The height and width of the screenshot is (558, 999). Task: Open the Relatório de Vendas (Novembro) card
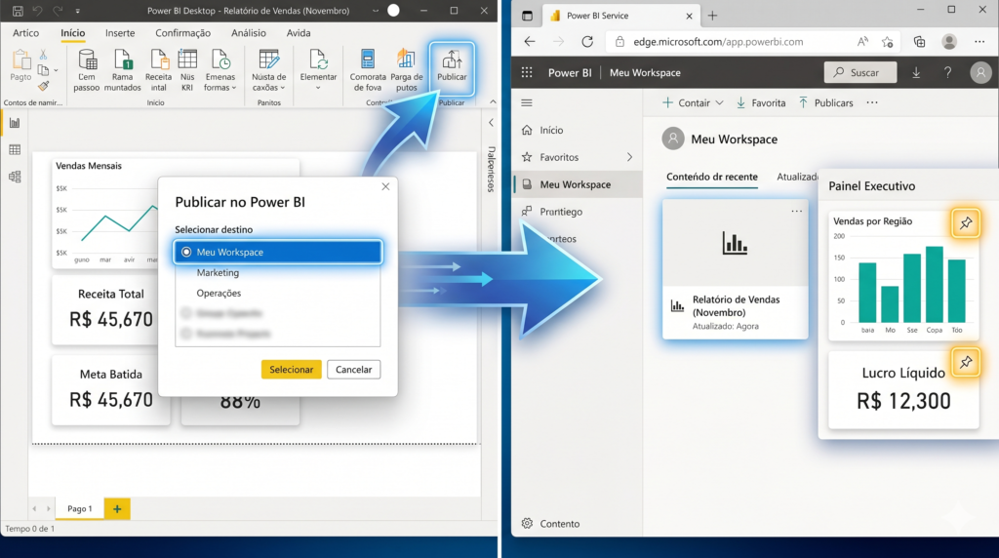pos(736,269)
